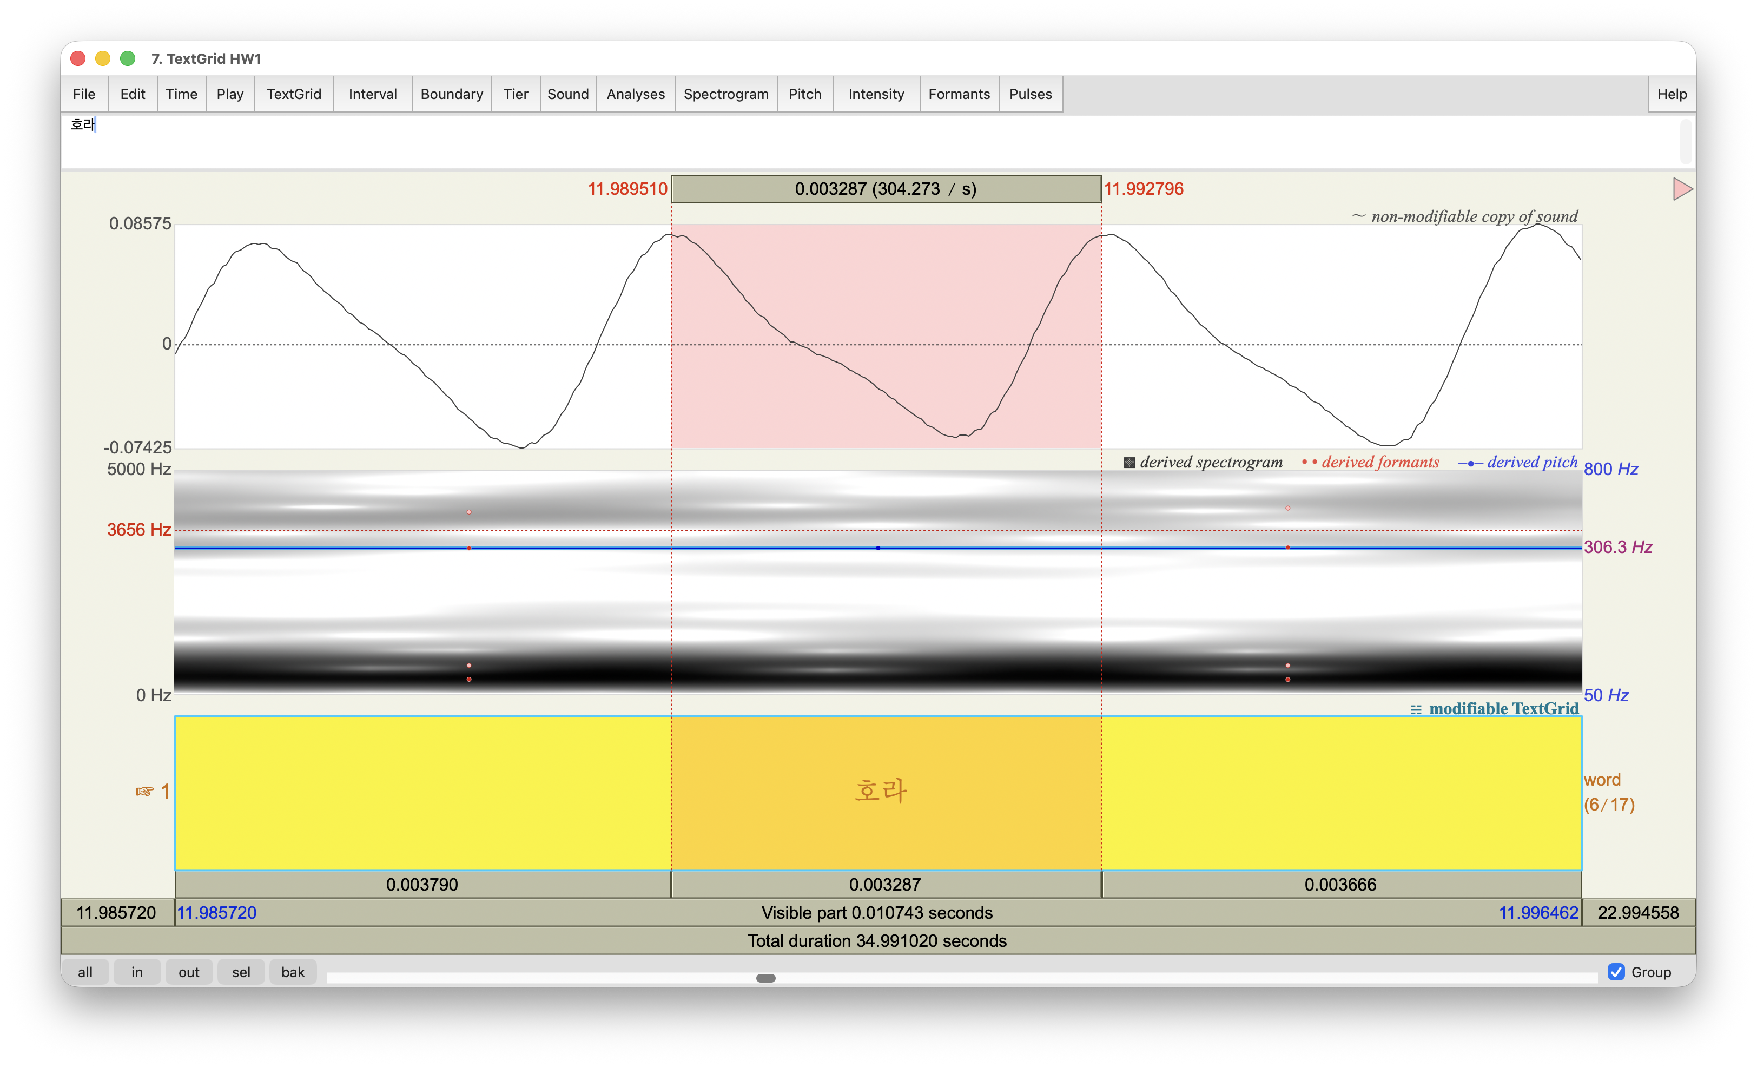Click the 'out' zoom button
Screen dimensions: 1757x1067
[189, 972]
